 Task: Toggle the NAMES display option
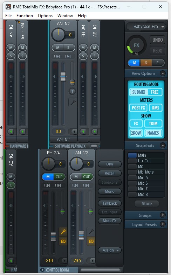[x=153, y=133]
